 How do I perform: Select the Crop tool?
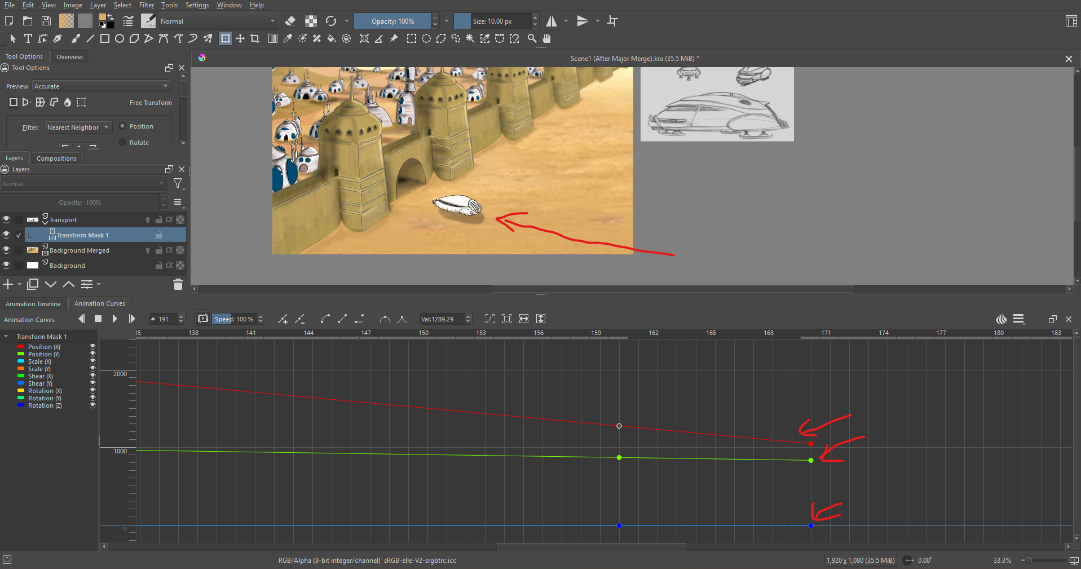tap(255, 38)
